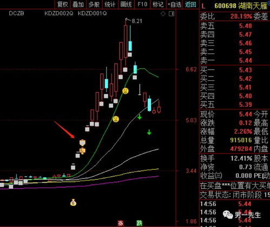Click the upper yellow surprised face marker
270x227 pixels.
(126, 91)
